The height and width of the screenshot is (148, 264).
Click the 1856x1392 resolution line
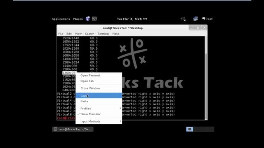pos(80,42)
